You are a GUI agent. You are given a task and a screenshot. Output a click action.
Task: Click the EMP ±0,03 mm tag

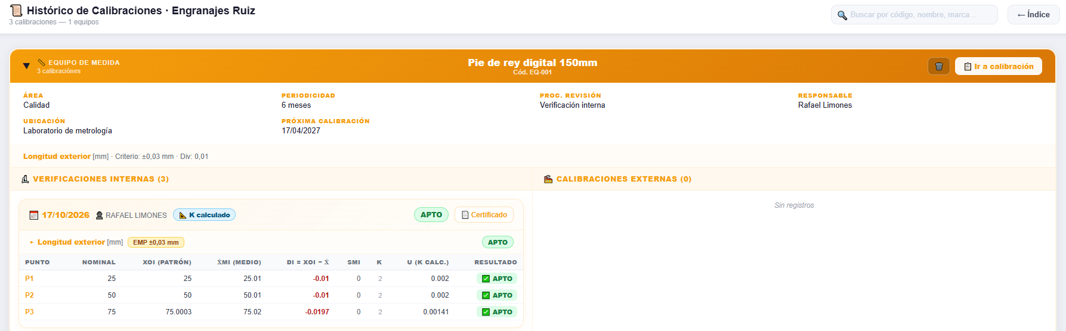pyautogui.click(x=156, y=242)
